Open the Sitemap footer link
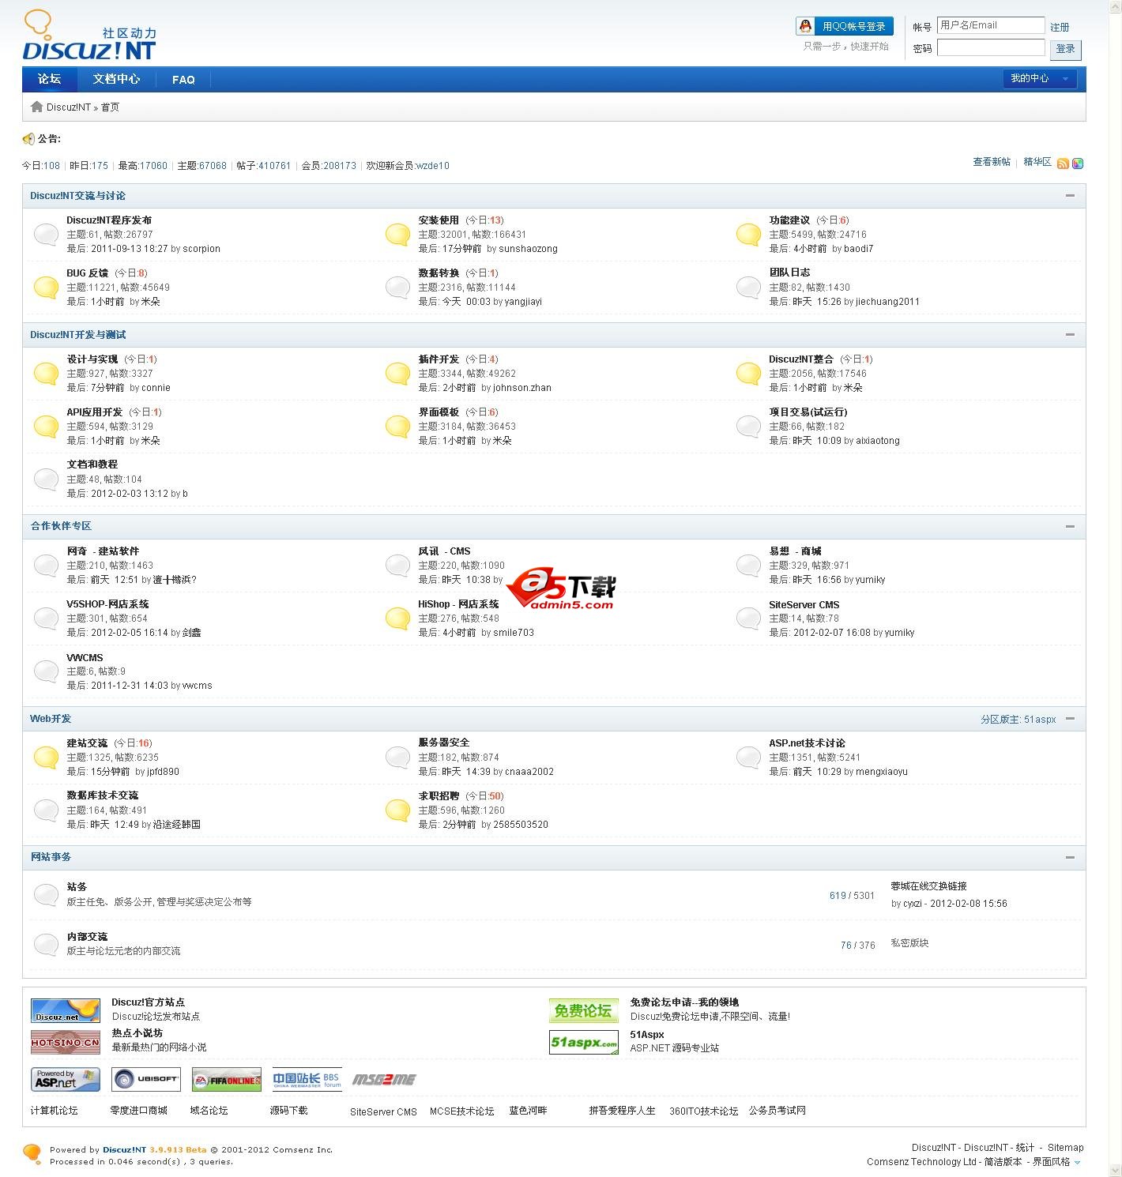 (x=1066, y=1148)
